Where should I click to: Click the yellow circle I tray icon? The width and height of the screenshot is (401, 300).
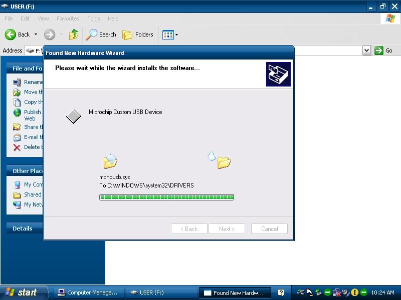coord(355,292)
